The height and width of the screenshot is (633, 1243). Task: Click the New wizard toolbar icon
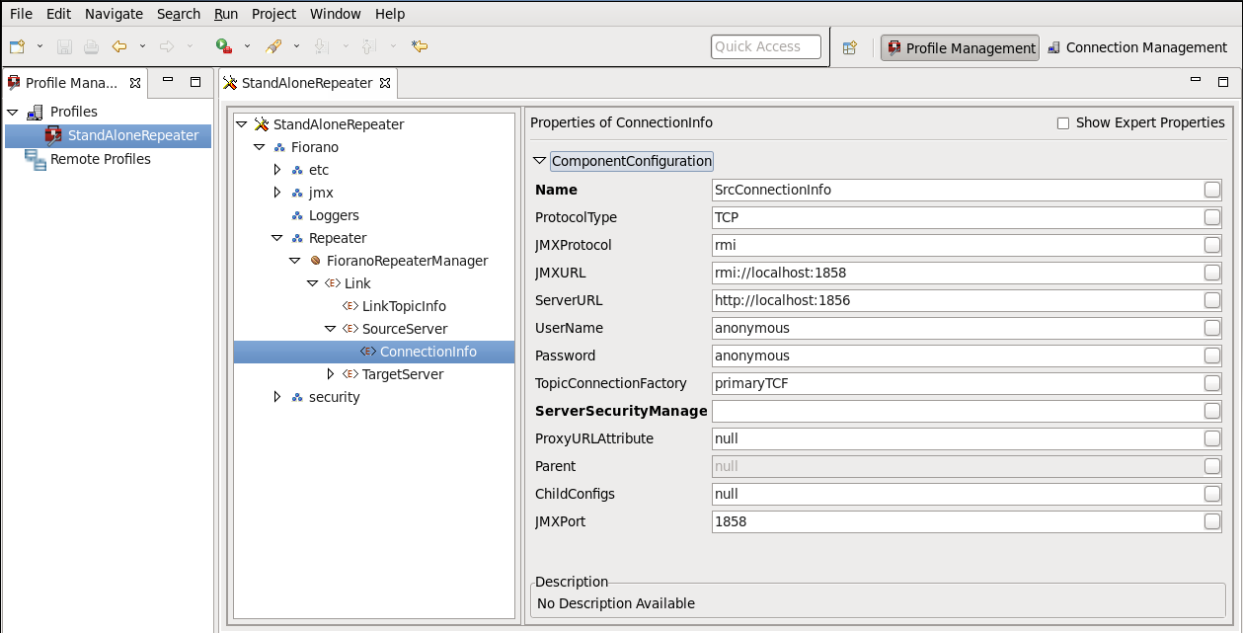(x=18, y=46)
